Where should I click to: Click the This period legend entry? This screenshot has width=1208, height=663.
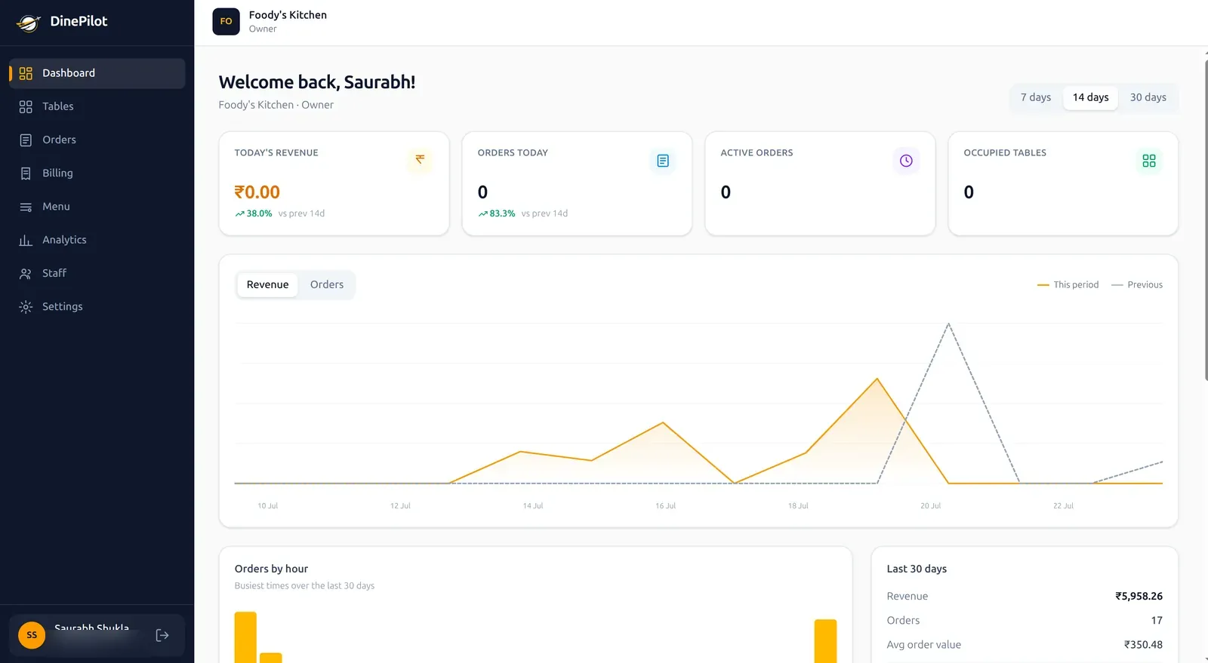click(x=1068, y=284)
